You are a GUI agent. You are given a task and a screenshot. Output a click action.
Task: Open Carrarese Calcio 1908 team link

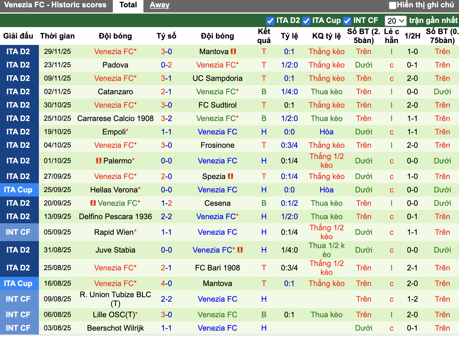[x=115, y=118]
